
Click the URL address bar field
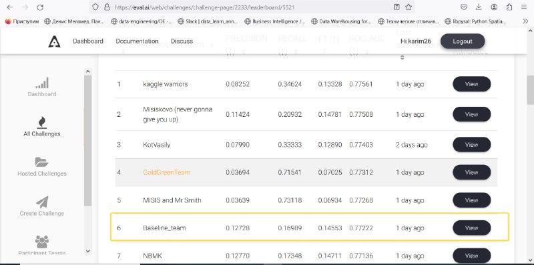[252, 7]
